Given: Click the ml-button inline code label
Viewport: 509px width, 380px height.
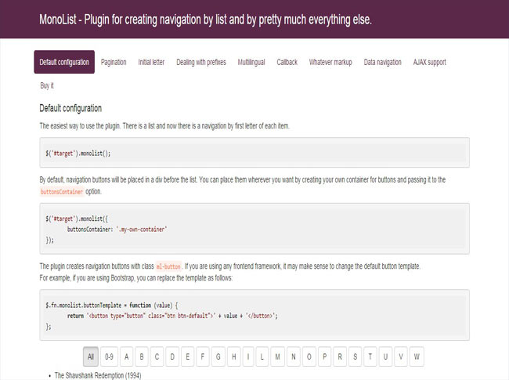Looking at the screenshot, I should point(168,266).
